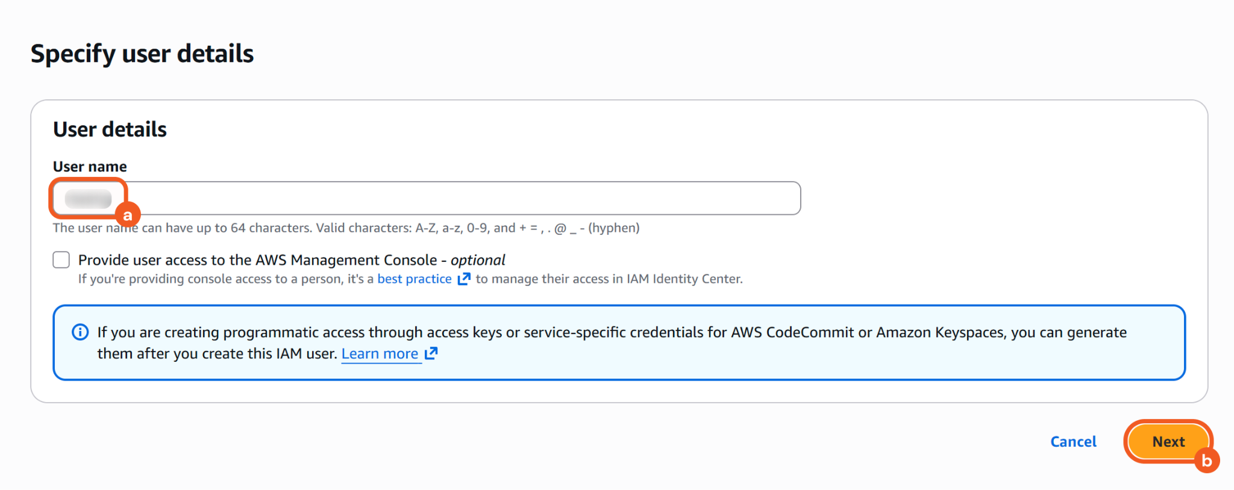Open the Learn more link
The width and height of the screenshot is (1234, 490).
pyautogui.click(x=380, y=354)
